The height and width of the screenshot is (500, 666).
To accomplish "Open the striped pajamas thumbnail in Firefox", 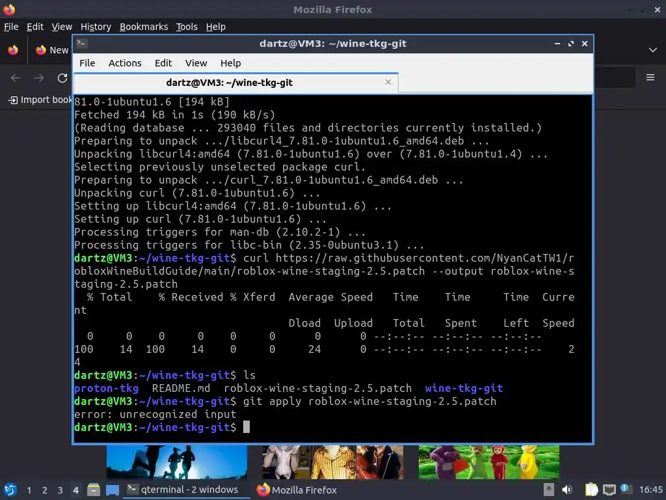I will point(332,462).
